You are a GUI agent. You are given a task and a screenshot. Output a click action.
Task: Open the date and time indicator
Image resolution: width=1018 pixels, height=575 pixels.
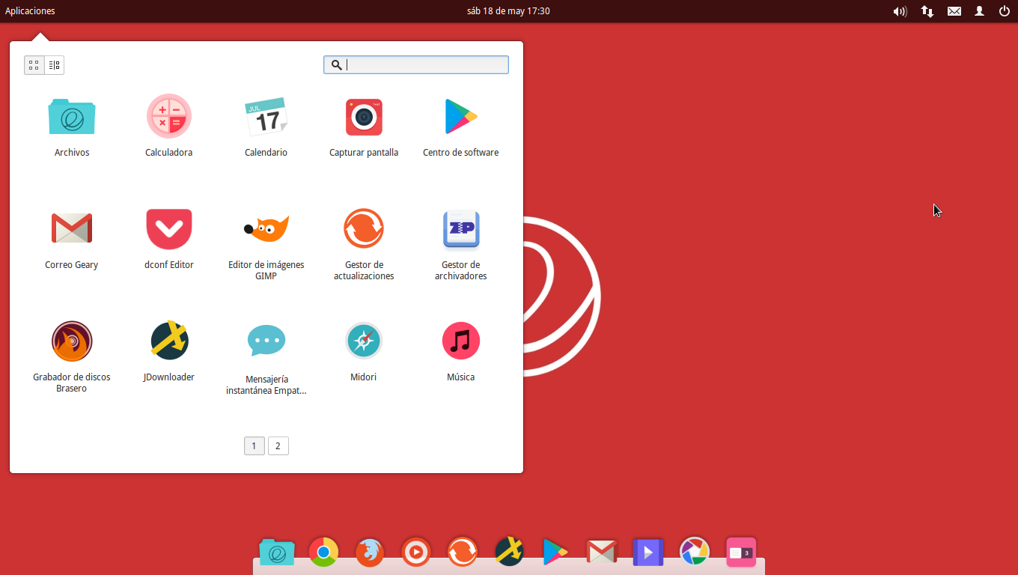508,11
